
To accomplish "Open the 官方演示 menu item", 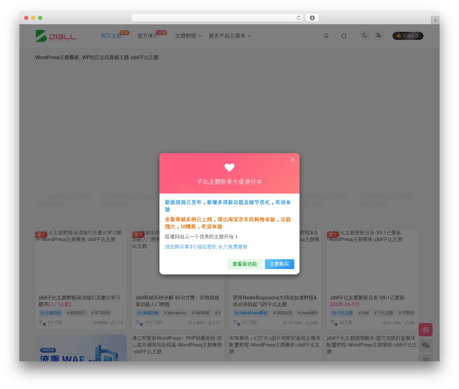I will point(148,36).
